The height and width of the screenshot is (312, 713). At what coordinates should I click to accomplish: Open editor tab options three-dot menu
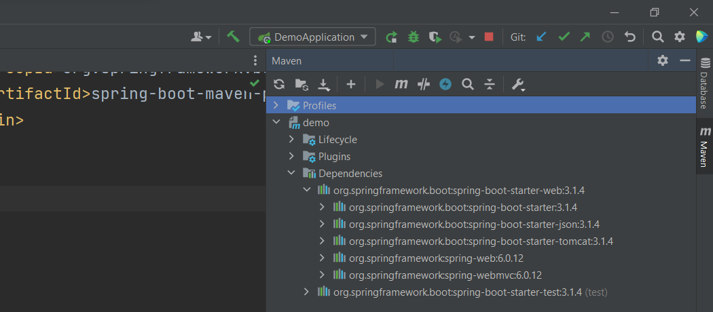(255, 60)
